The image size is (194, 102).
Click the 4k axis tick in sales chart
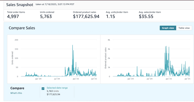(x=109, y=40)
